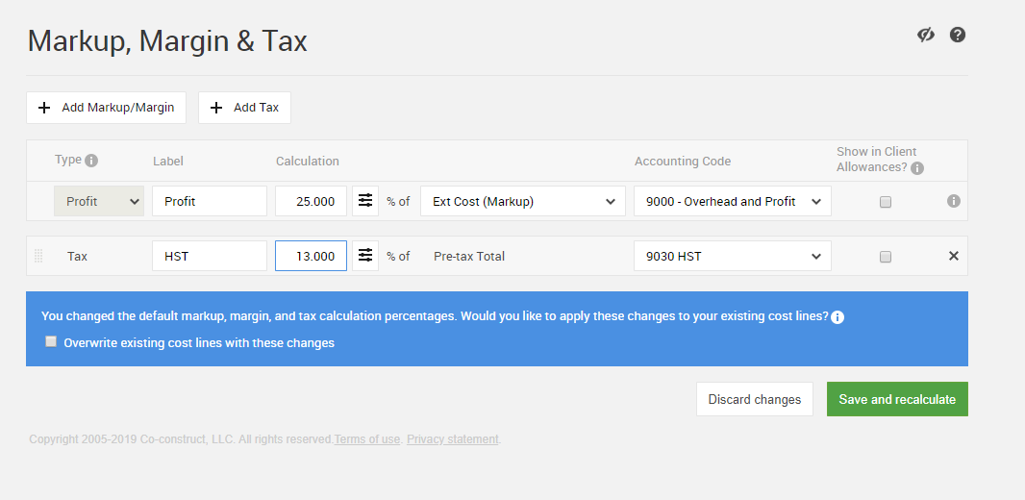Image resolution: width=1025 pixels, height=500 pixels.
Task: Tick Overwrite existing cost lines checkbox
Action: (51, 341)
